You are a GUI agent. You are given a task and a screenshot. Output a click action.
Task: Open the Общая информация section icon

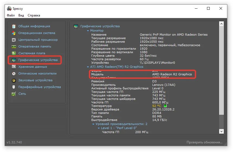pyautogui.click(x=14, y=26)
